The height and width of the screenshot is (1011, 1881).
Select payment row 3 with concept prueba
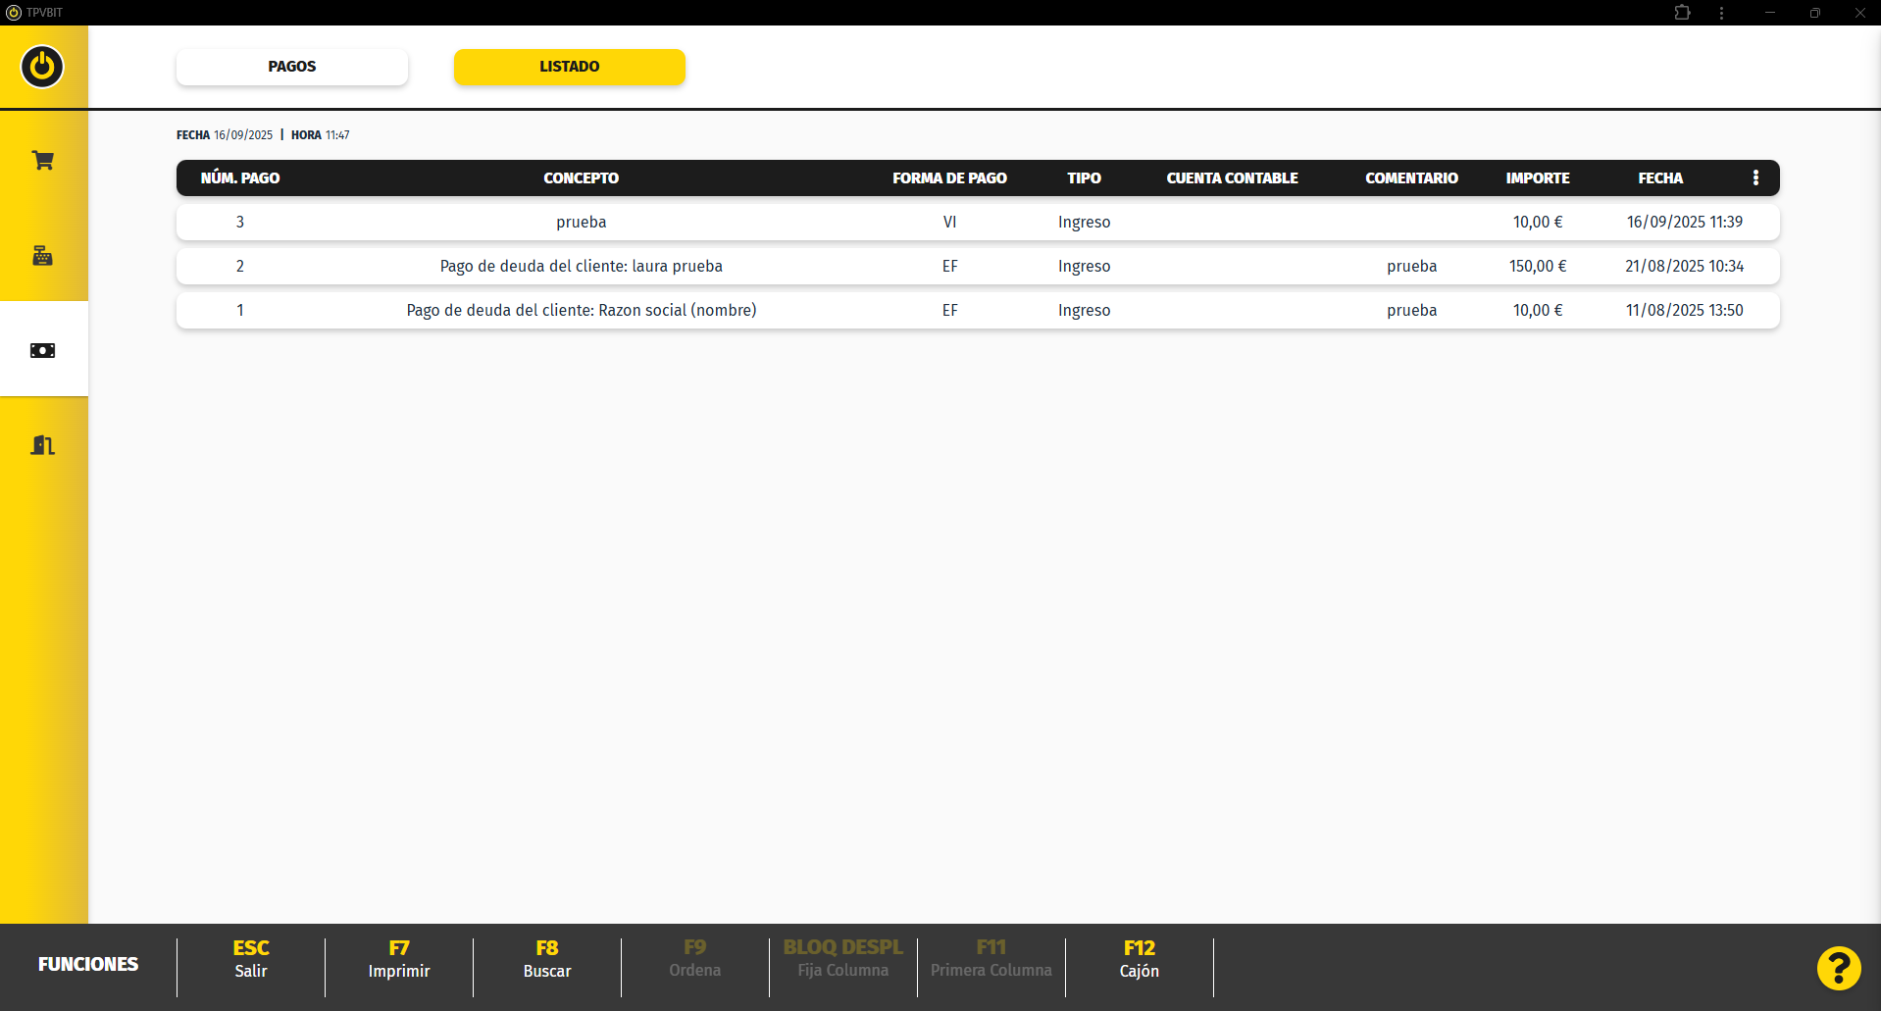click(x=582, y=222)
